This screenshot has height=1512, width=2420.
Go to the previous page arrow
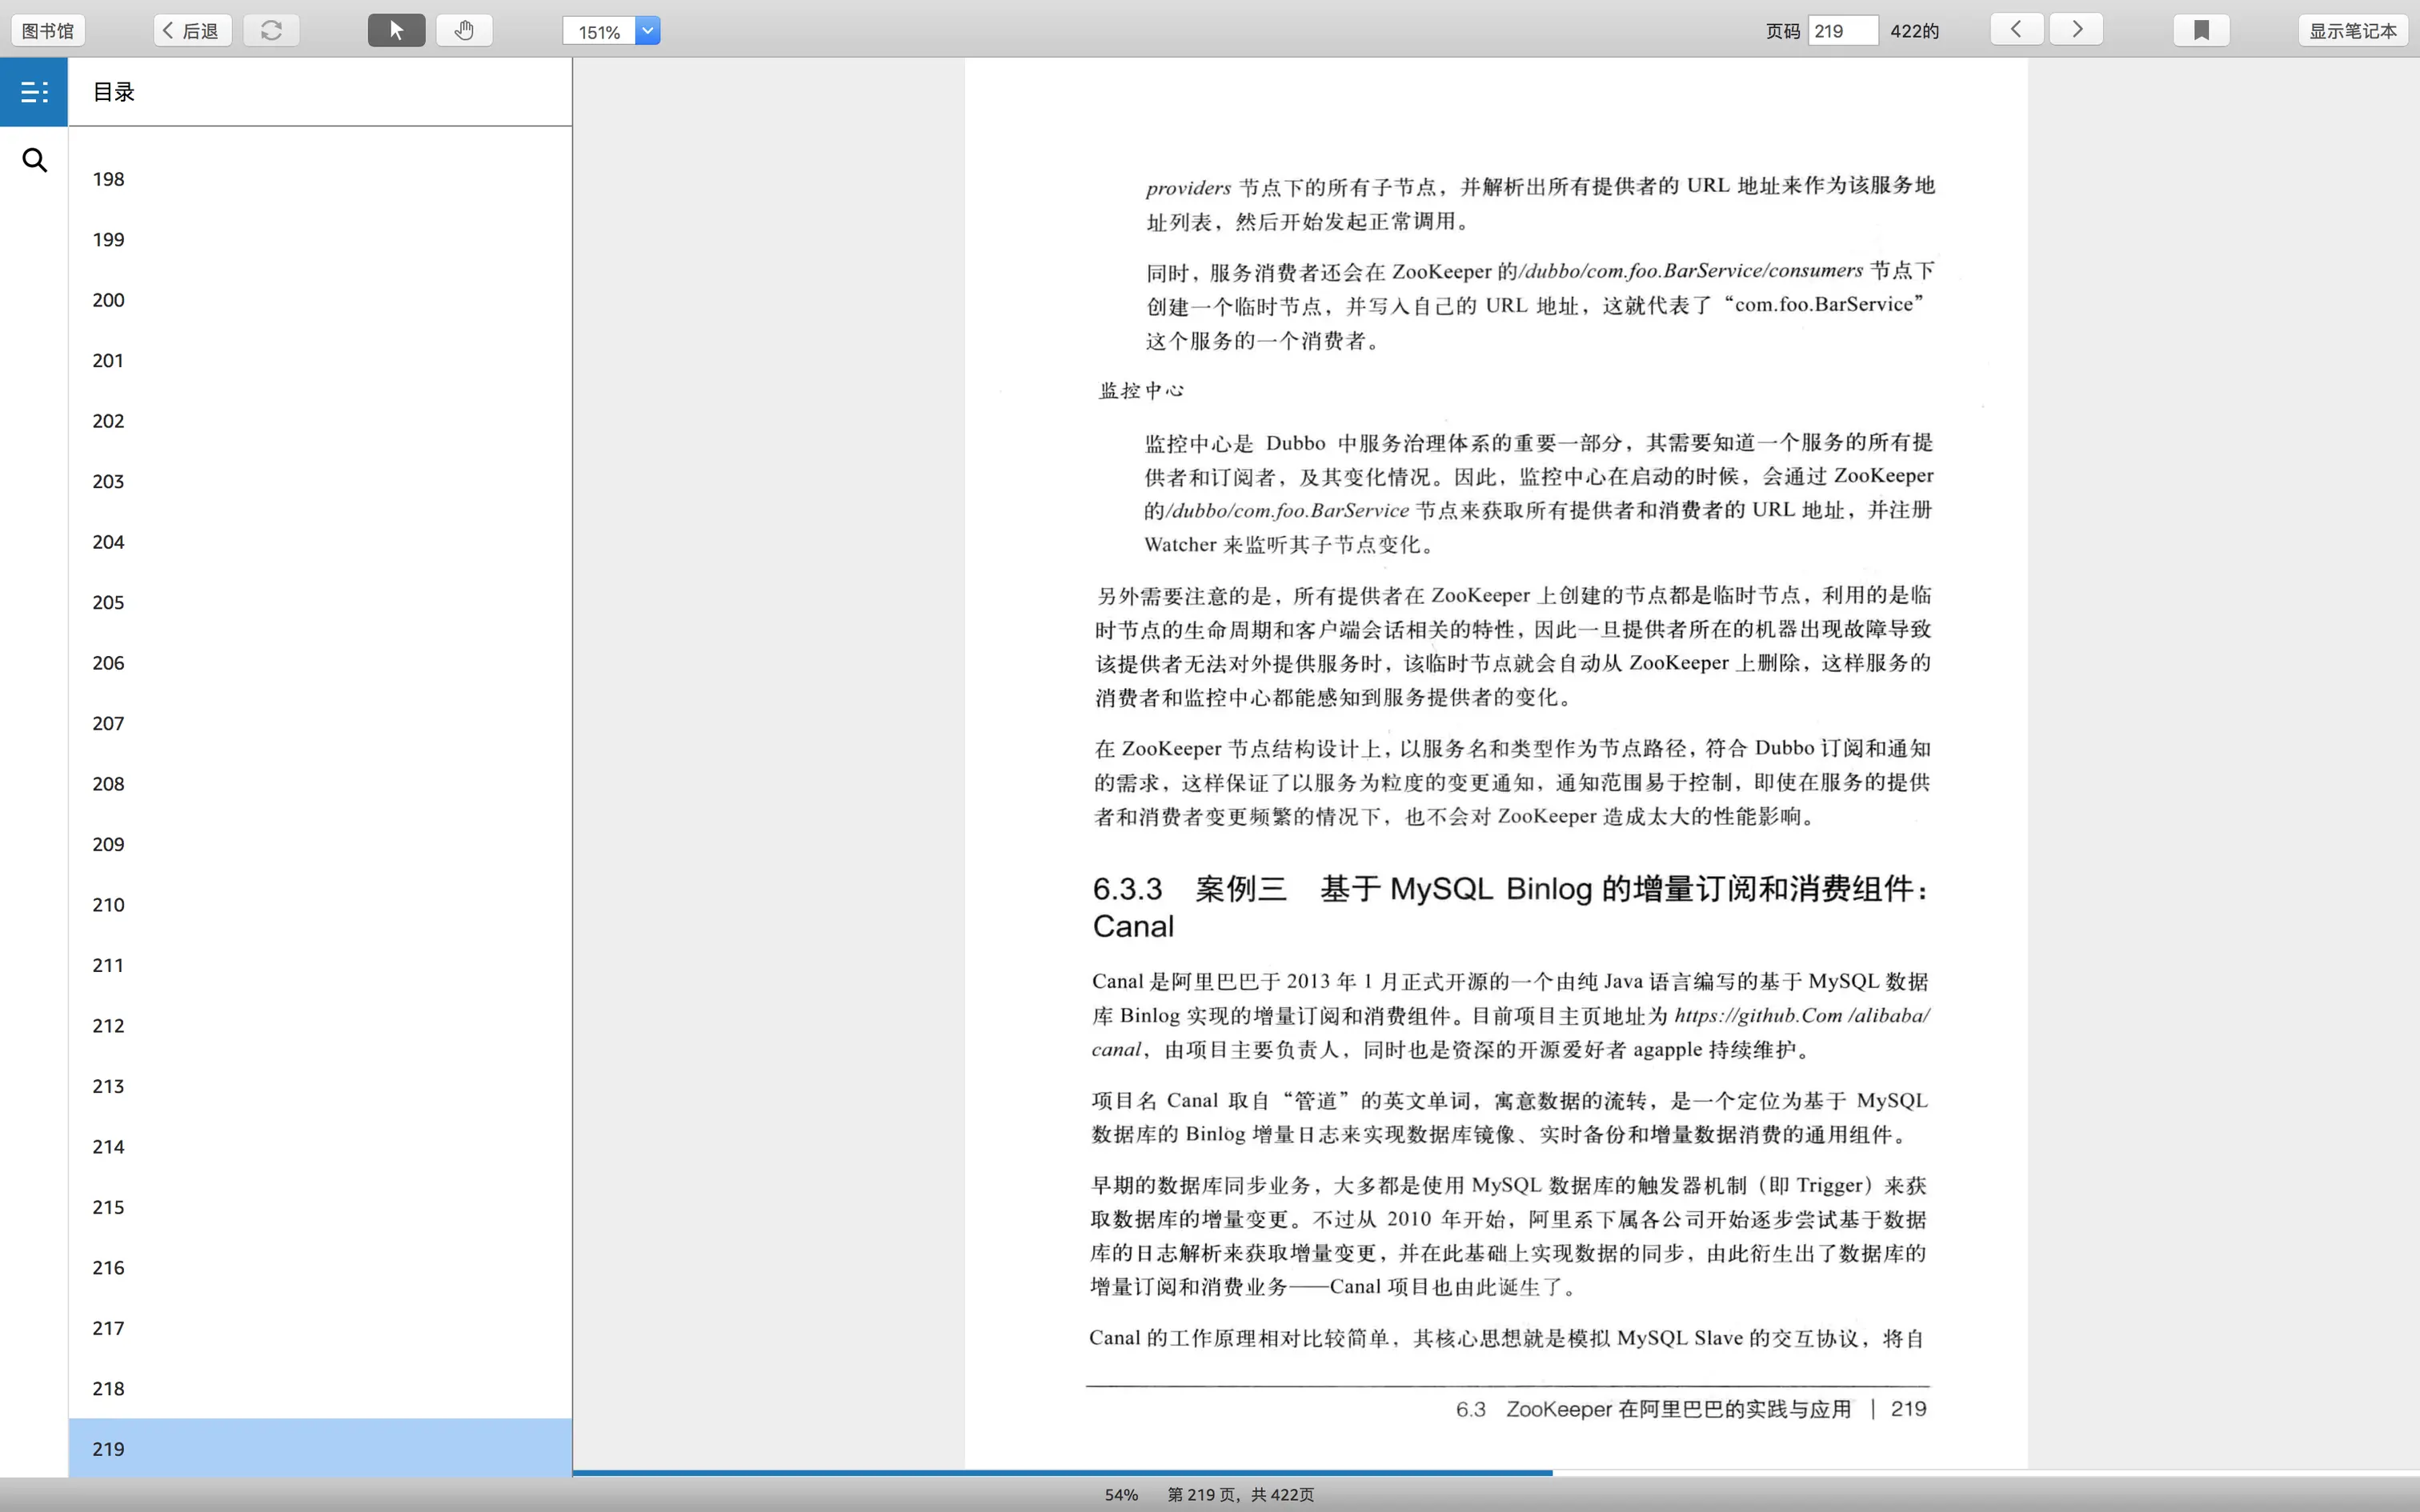coord(2016,29)
